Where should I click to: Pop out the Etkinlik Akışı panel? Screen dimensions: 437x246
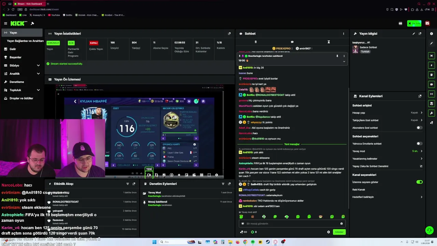tap(134, 184)
